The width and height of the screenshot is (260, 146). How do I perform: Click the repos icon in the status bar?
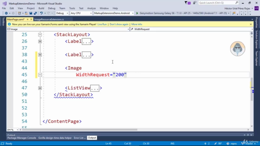(228, 144)
